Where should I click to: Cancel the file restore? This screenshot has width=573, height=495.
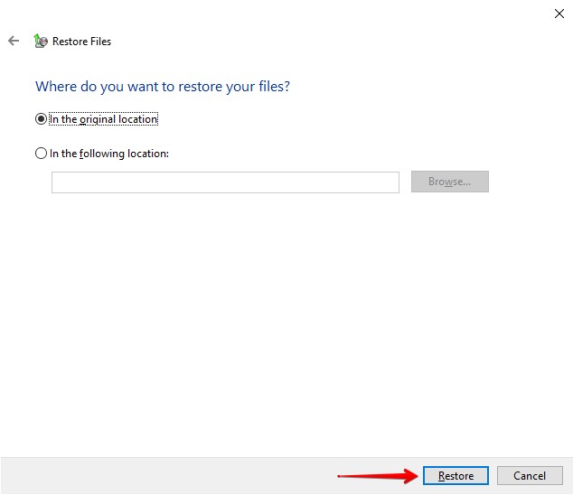coord(530,476)
